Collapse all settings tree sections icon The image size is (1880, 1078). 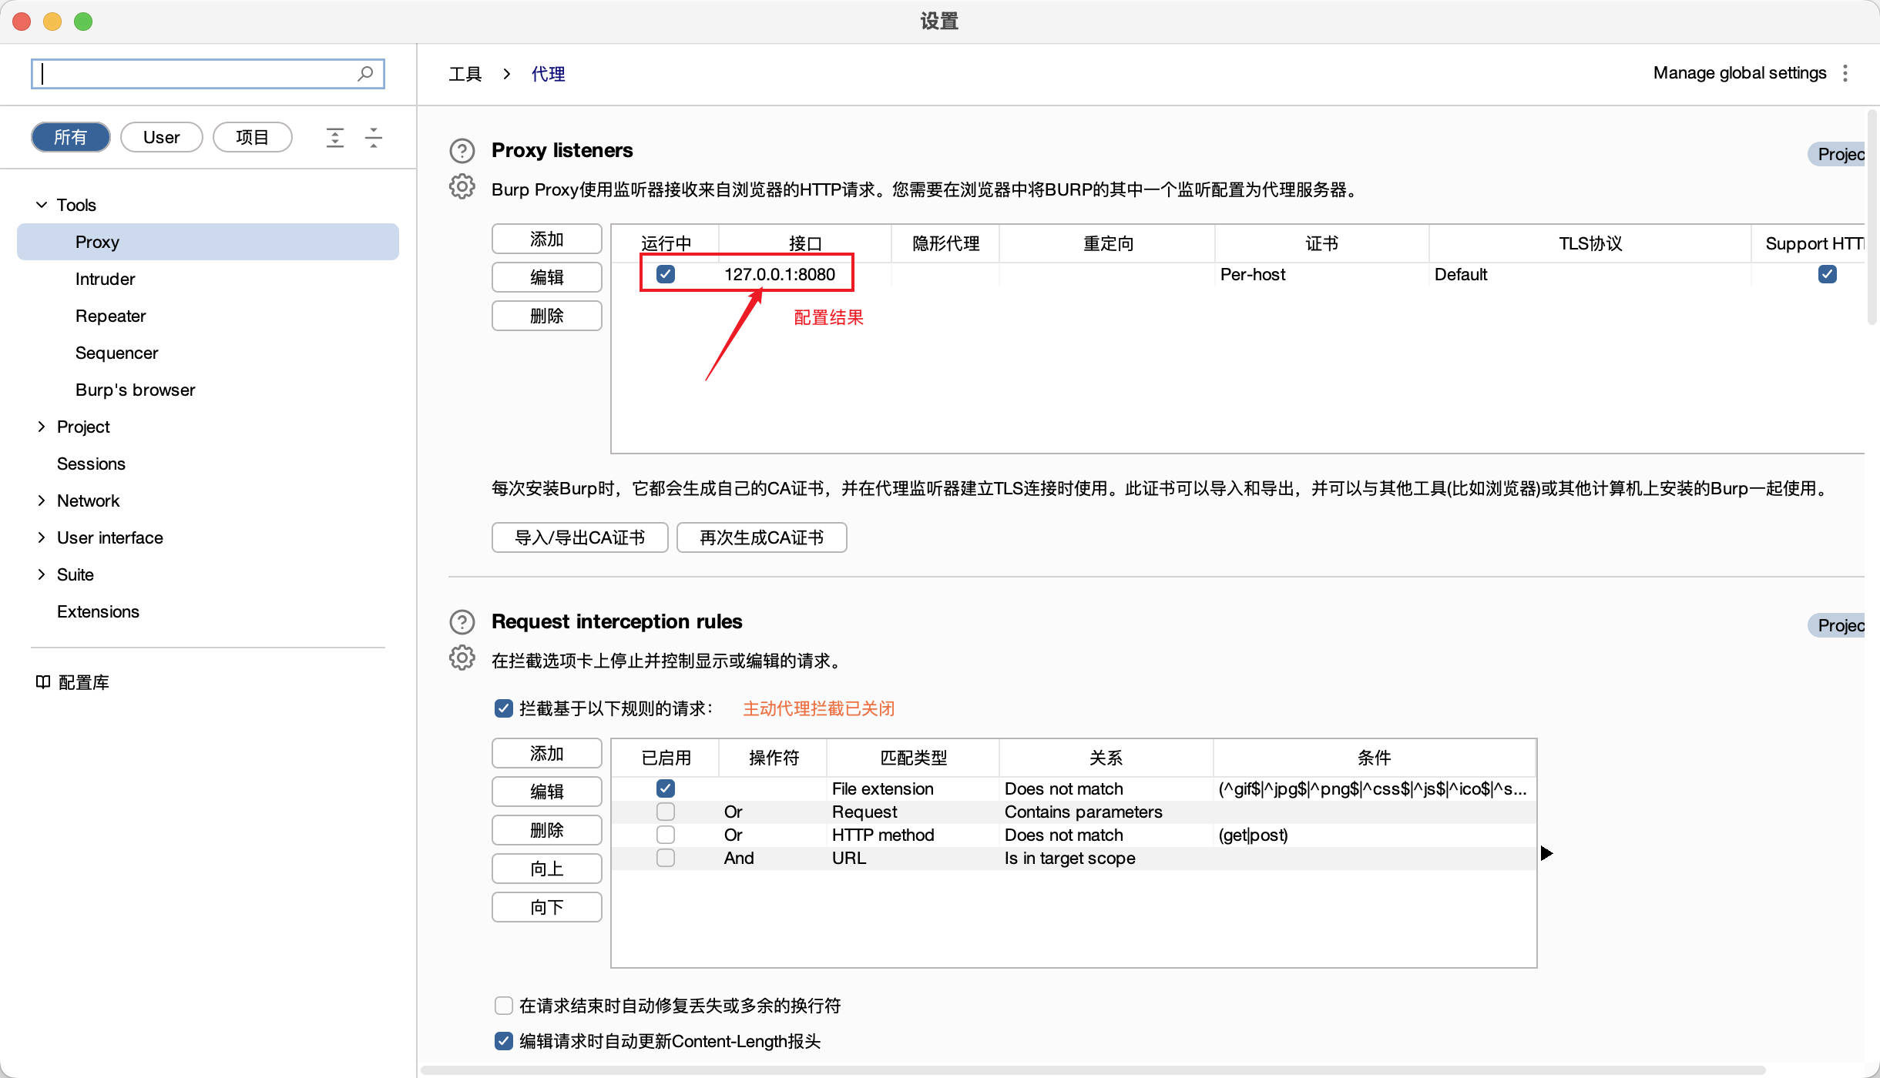pyautogui.click(x=374, y=138)
